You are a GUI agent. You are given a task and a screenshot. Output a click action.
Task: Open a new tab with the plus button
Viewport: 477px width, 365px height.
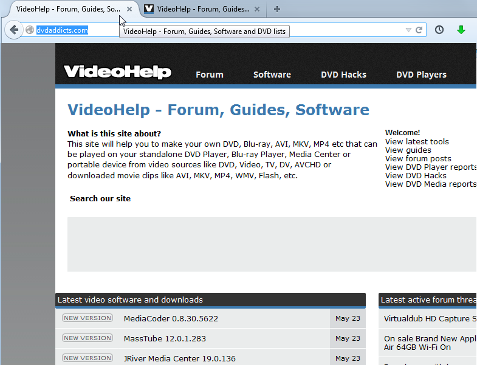pyautogui.click(x=276, y=9)
